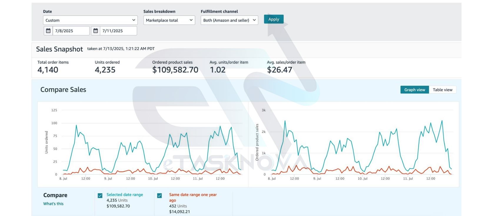Image resolution: width=492 pixels, height=216 pixels.
Task: Edit the start date field 7/8/2025
Action: (71, 31)
